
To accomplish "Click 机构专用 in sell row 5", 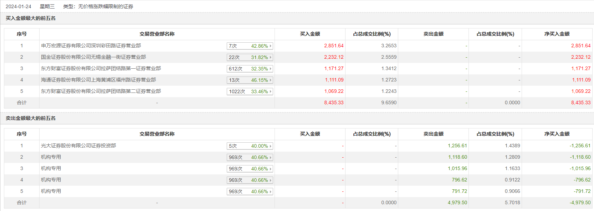I will 51,191.
